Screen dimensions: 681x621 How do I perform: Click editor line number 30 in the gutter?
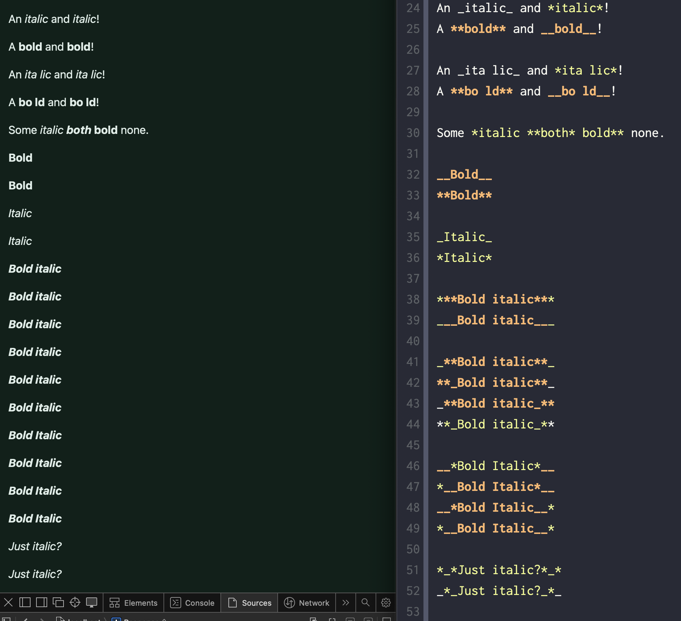[413, 133]
